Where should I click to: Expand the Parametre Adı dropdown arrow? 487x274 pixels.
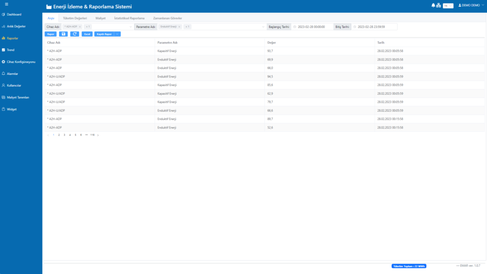[263, 27]
